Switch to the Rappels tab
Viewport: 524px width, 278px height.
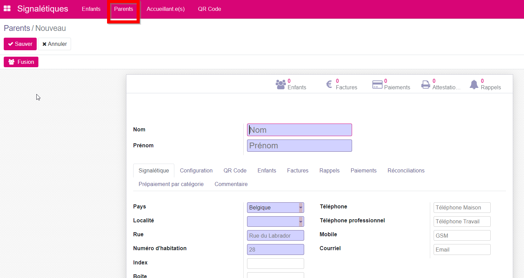click(x=330, y=170)
